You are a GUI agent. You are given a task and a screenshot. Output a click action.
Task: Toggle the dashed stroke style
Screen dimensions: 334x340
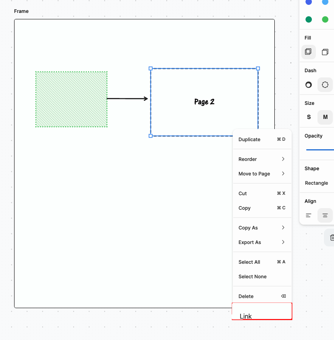[325, 85]
